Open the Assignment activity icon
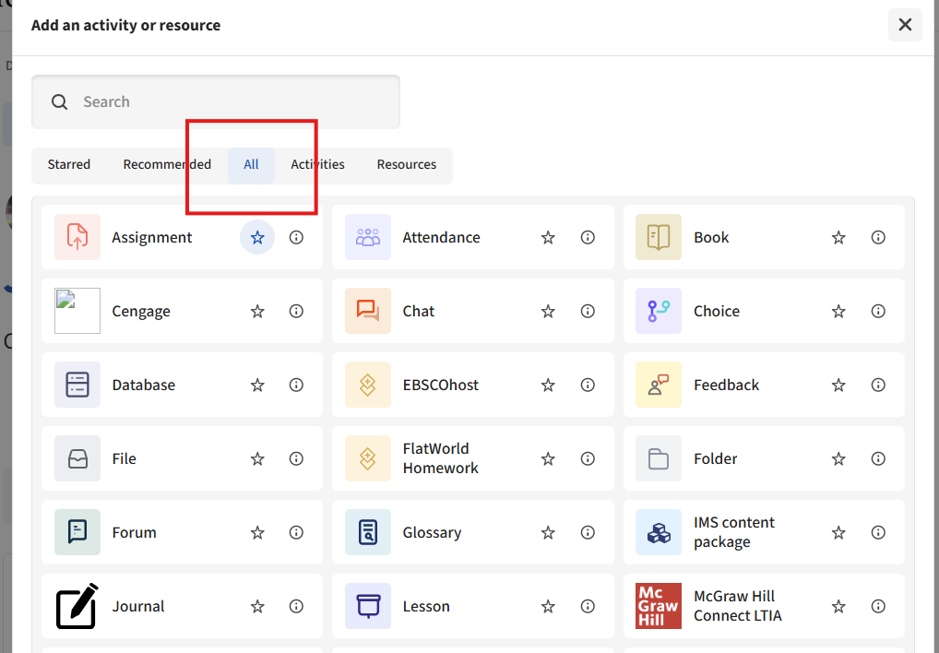The height and width of the screenshot is (653, 939). tap(77, 237)
